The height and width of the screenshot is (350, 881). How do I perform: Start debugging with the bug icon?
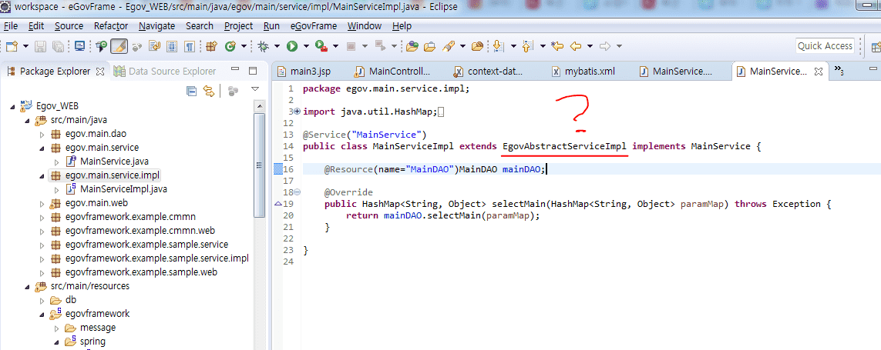pos(263,47)
